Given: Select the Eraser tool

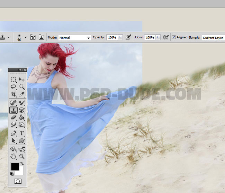Looking at the screenshot, I should tap(13, 118).
